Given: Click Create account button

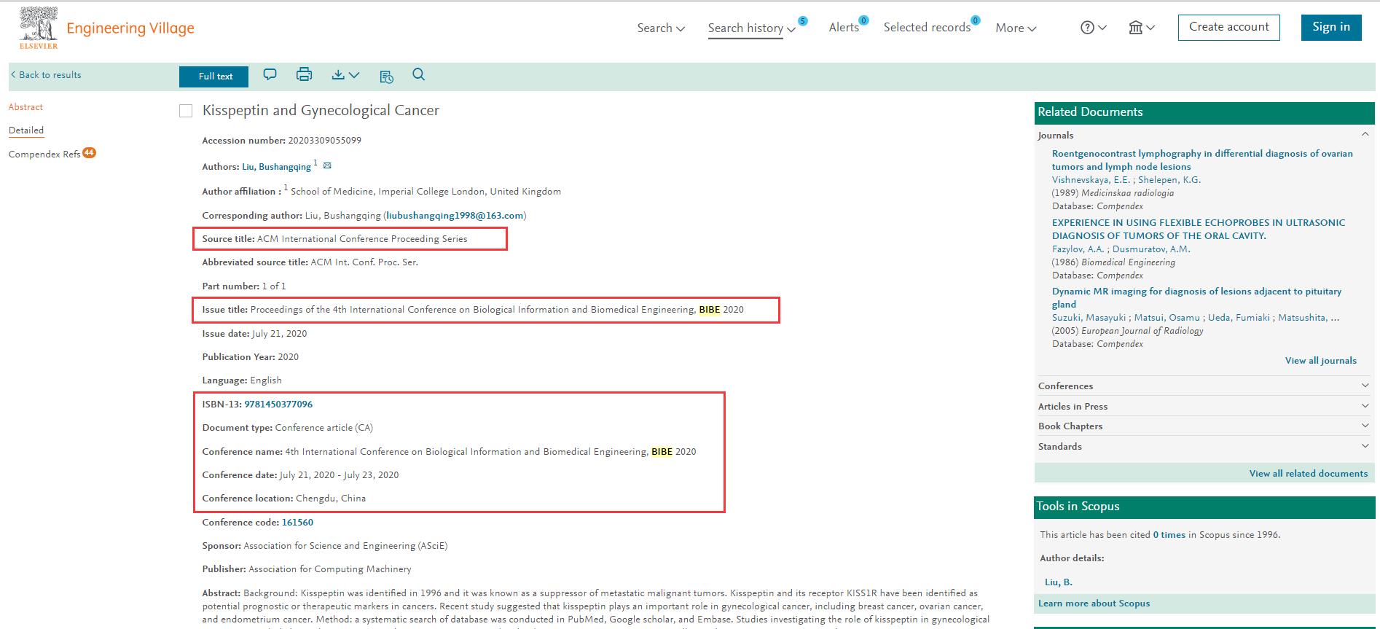Looking at the screenshot, I should (x=1228, y=27).
